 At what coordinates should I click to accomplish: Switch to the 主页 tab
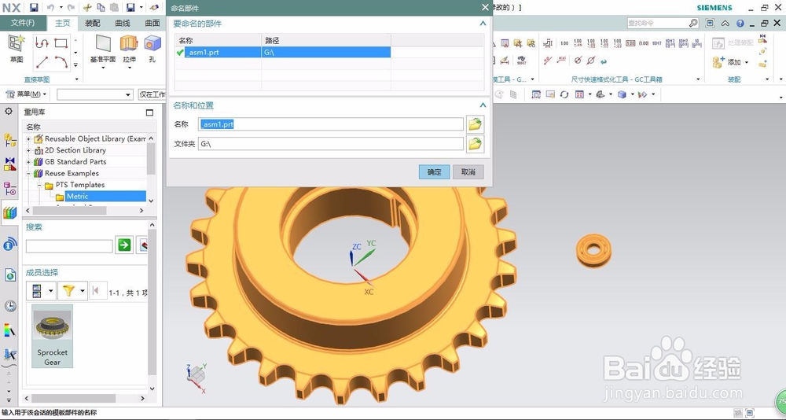pyautogui.click(x=63, y=23)
